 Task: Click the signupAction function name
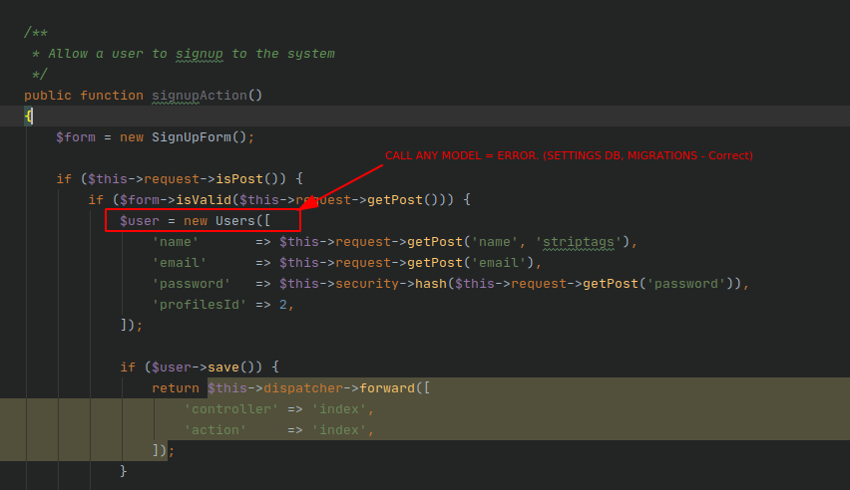coord(199,96)
